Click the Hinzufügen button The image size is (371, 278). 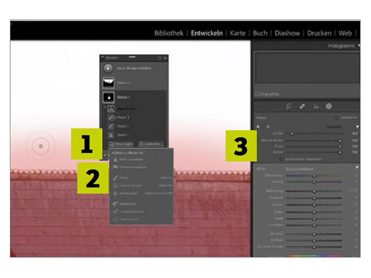[121, 144]
